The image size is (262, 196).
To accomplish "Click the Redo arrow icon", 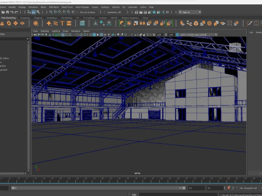I will pos(16,12).
